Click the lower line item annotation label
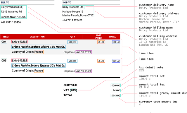 146,59
